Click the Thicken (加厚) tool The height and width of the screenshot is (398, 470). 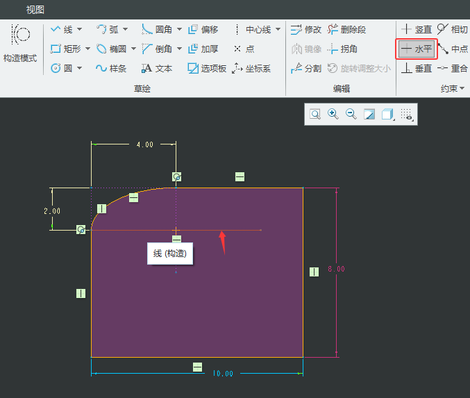pyautogui.click(x=203, y=49)
